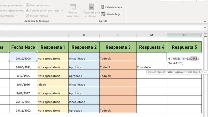Collapse the ribbon with the chevron
The image size is (208, 117).
click(205, 21)
